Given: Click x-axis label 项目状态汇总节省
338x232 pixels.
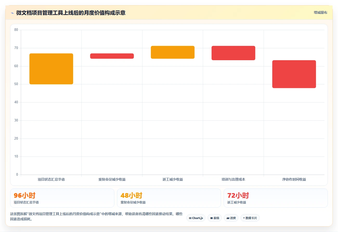Looking at the screenshot, I should click(51, 179).
